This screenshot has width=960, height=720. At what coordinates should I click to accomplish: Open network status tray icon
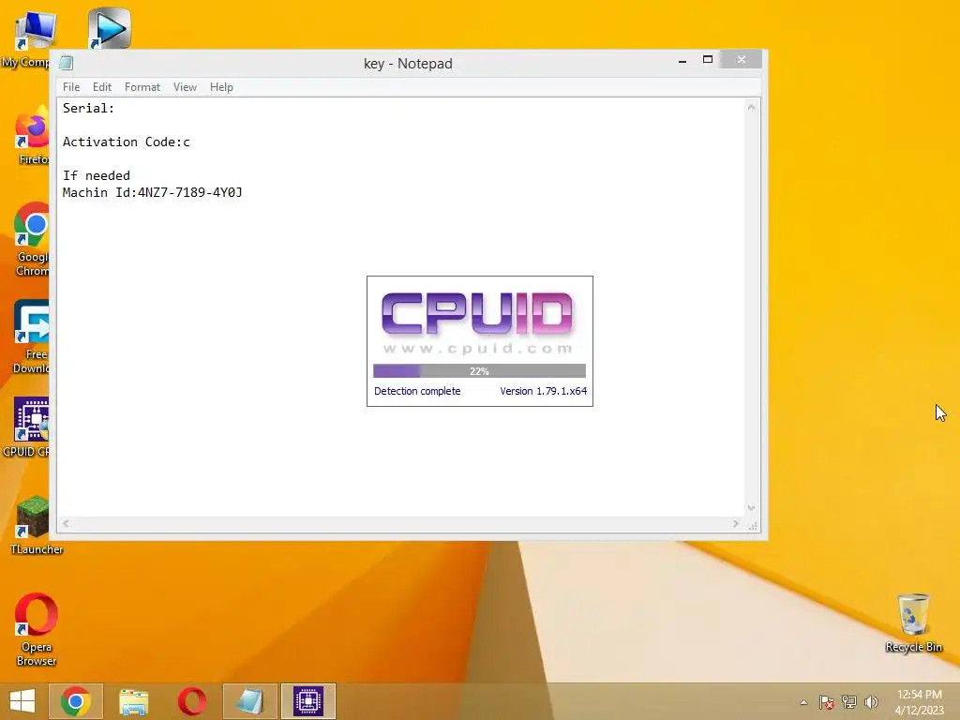click(849, 702)
